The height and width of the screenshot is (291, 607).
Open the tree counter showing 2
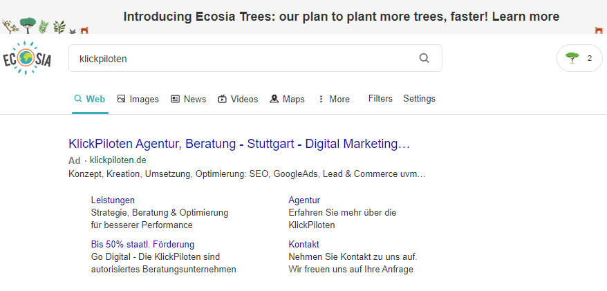pyautogui.click(x=579, y=59)
